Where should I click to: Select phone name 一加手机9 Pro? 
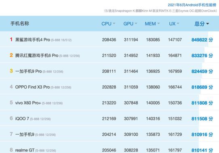[x=29, y=71]
